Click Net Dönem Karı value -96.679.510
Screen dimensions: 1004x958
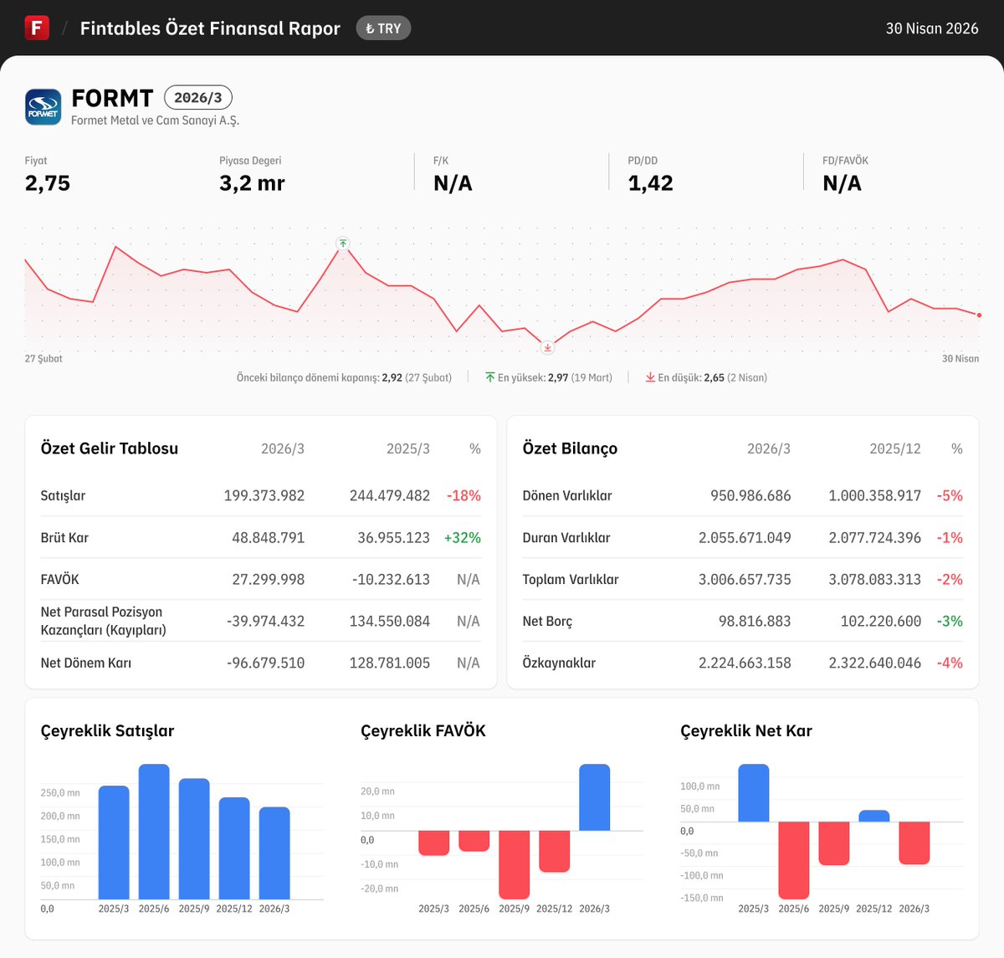[x=265, y=663]
